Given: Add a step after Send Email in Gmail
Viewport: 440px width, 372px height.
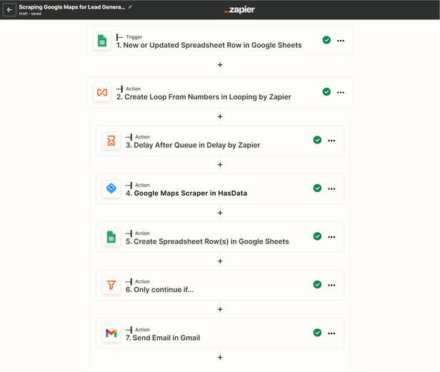Looking at the screenshot, I should click(220, 357).
